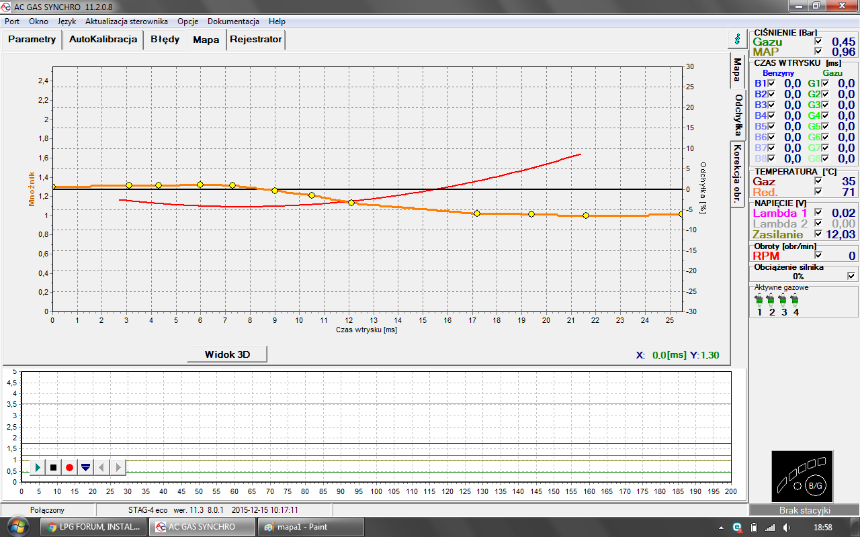The height and width of the screenshot is (537, 860).
Task: Toggle the B1 petrol injection checkbox
Action: 771,83
